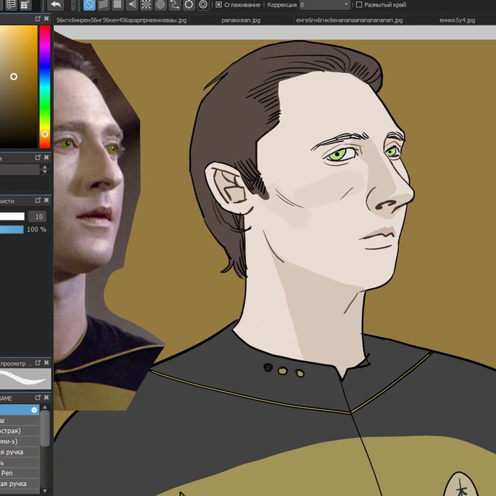Select the Pen brush in the list

pos(20,473)
